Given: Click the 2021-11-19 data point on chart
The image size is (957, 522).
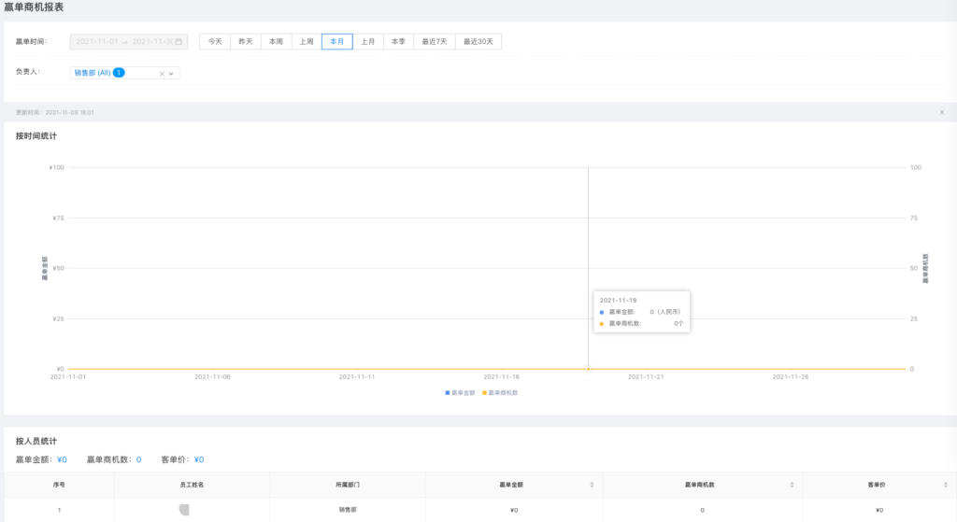Looking at the screenshot, I should coord(588,369).
